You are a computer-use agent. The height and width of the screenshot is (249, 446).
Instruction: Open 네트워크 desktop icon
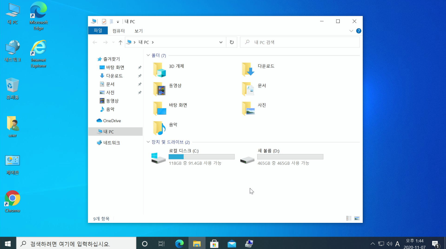pos(13,51)
